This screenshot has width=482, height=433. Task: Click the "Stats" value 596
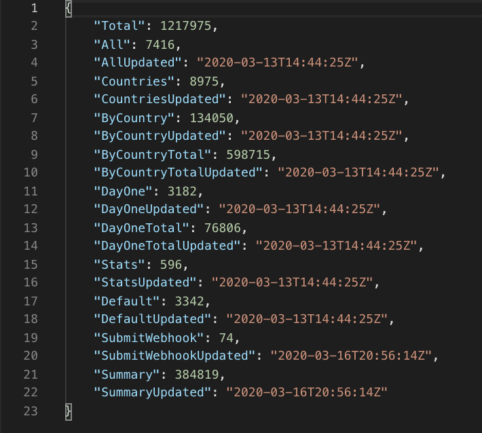tap(171, 264)
